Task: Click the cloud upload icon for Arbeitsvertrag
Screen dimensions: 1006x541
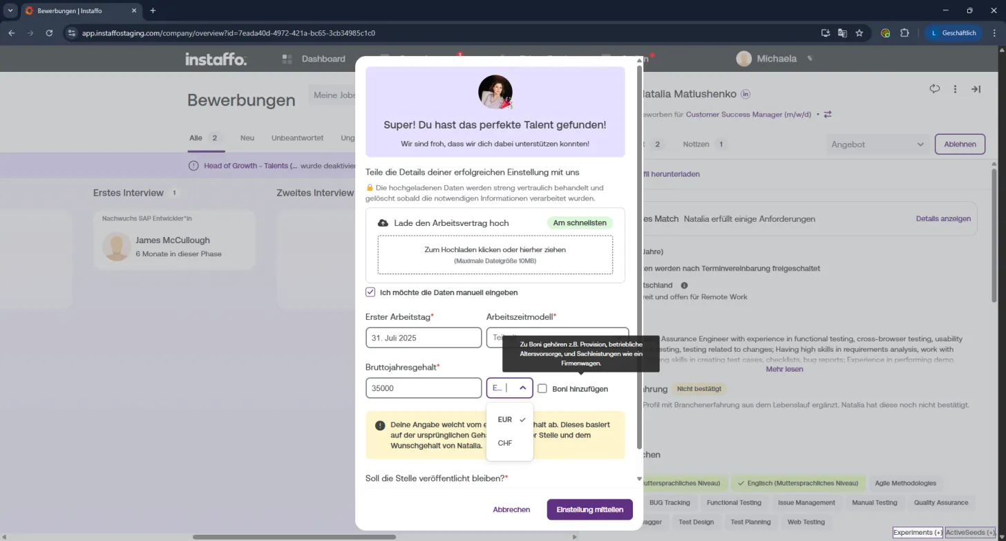Action: point(383,223)
